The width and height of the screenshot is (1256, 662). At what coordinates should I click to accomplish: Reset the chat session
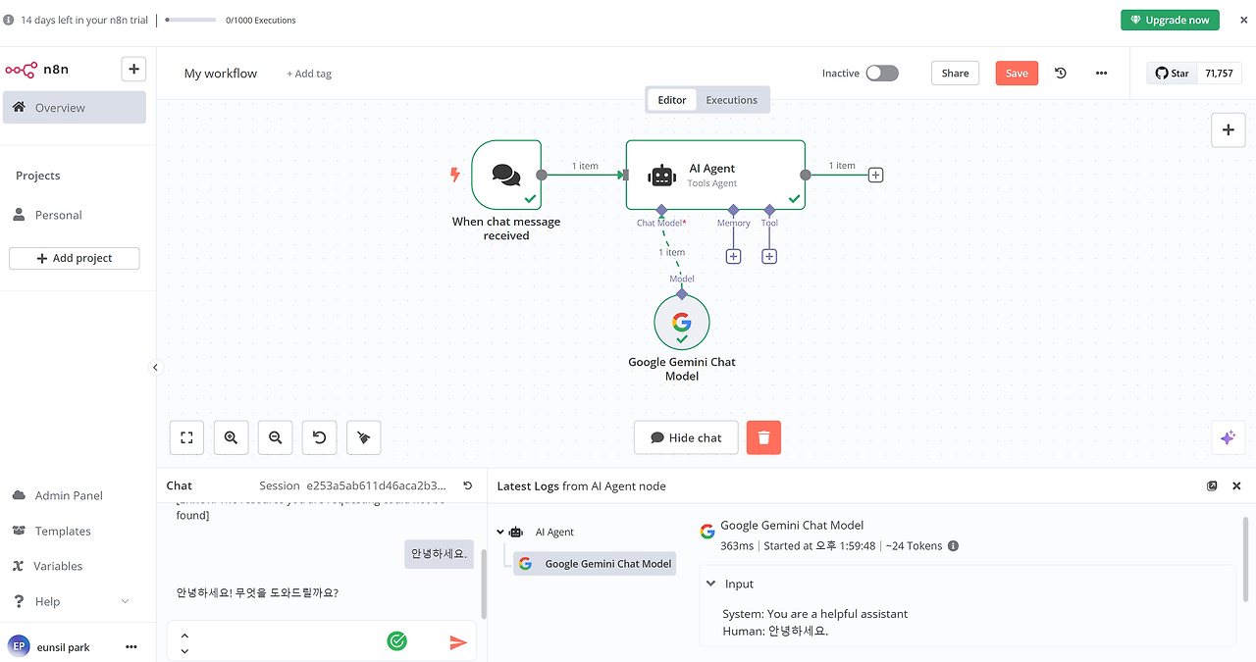coord(468,485)
